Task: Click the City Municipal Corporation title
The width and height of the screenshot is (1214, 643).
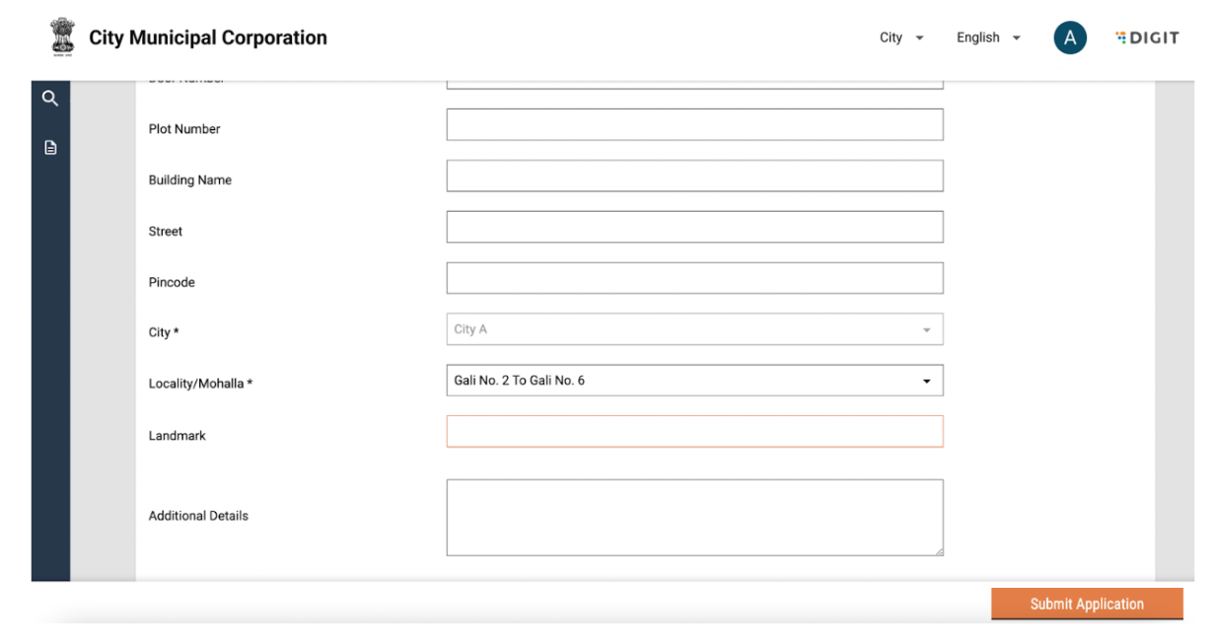Action: click(x=208, y=37)
